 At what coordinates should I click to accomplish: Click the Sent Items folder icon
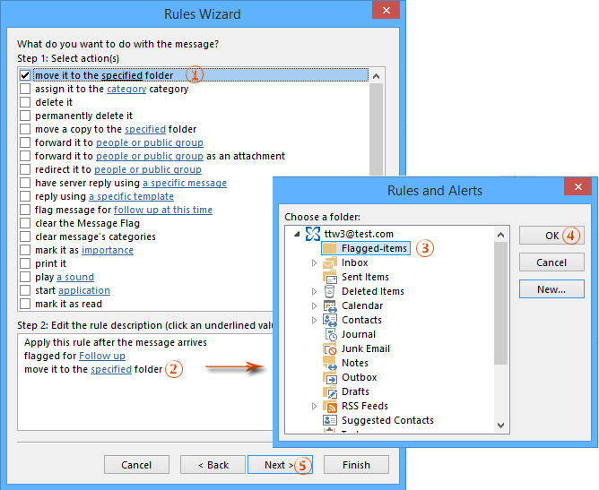click(x=330, y=277)
